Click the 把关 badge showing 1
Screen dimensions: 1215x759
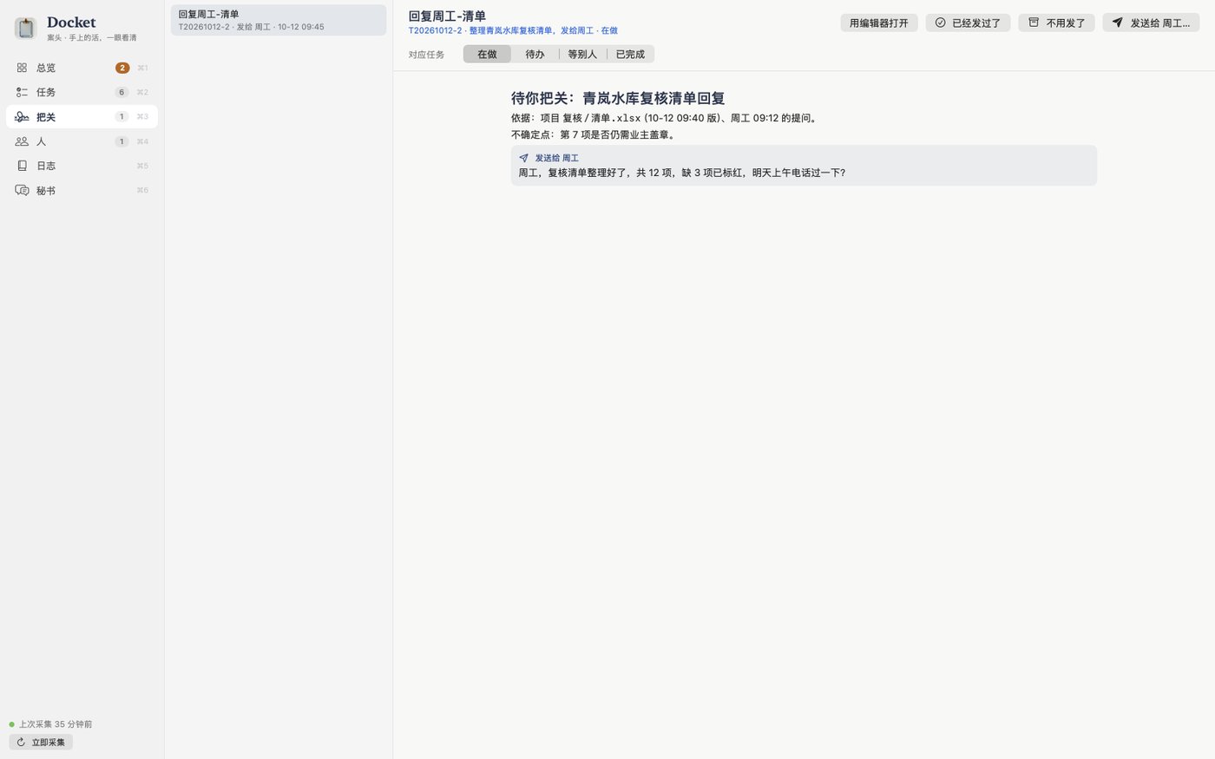click(121, 116)
